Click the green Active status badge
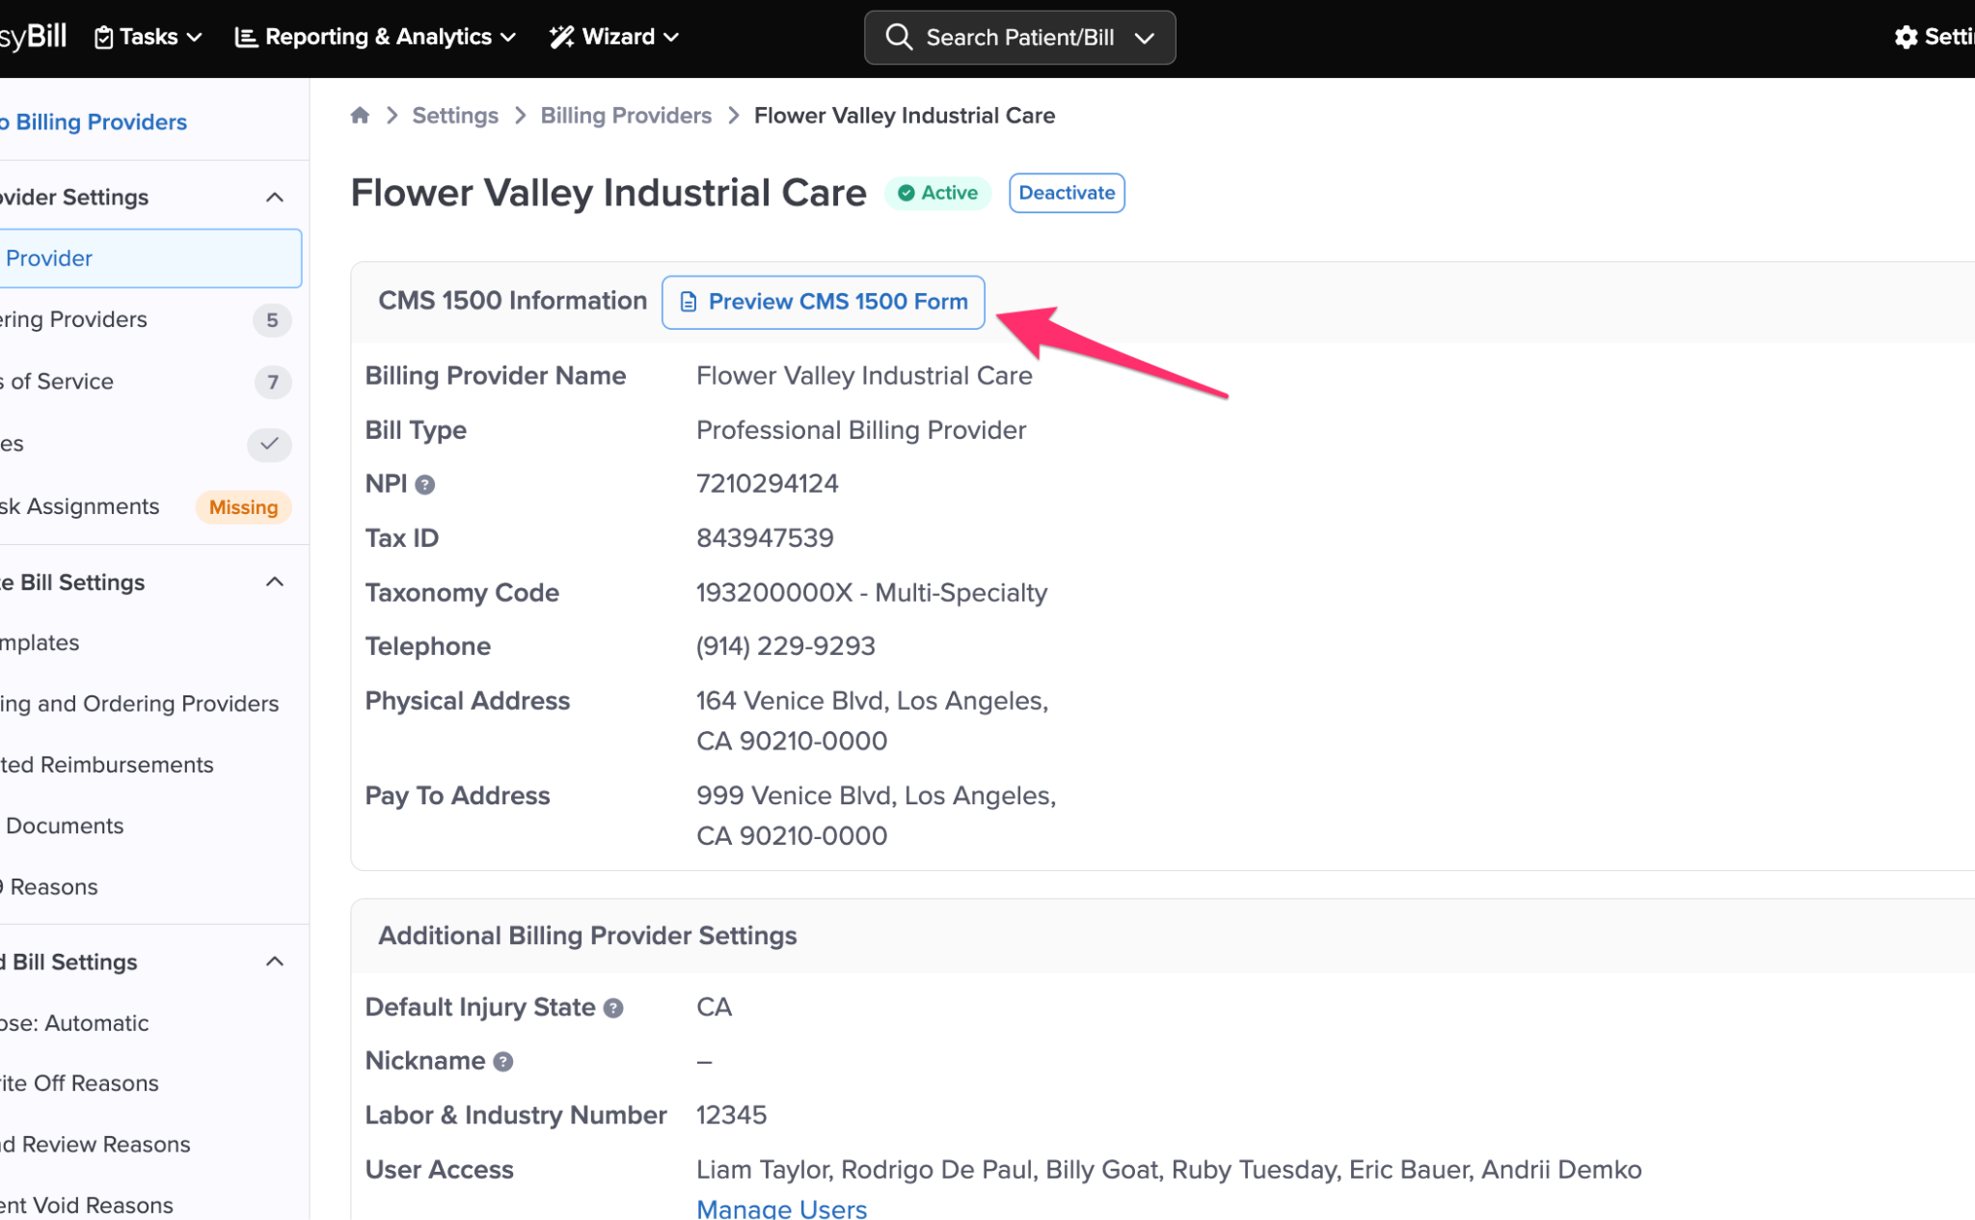The width and height of the screenshot is (1975, 1220). tap(937, 193)
